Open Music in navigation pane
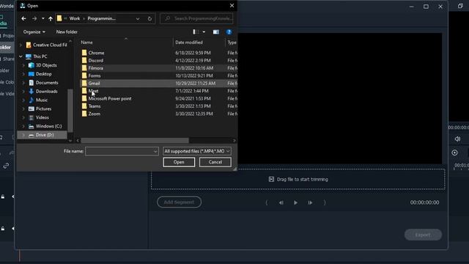 42,100
